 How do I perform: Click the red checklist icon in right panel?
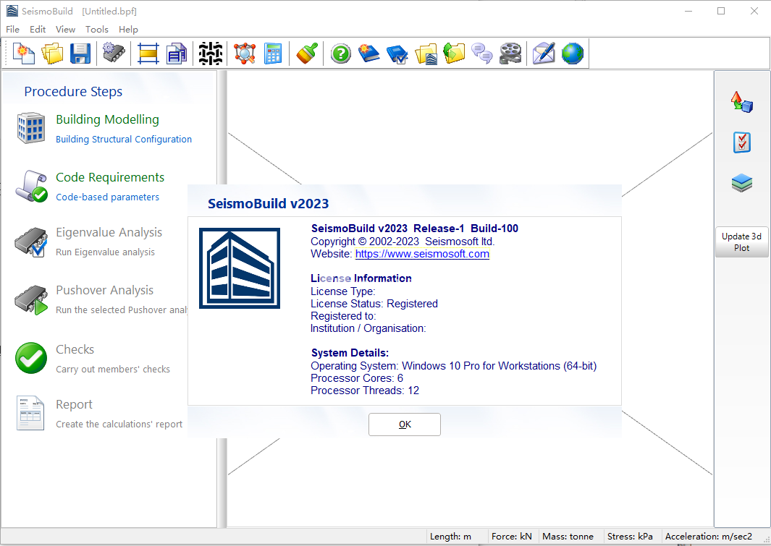(741, 142)
